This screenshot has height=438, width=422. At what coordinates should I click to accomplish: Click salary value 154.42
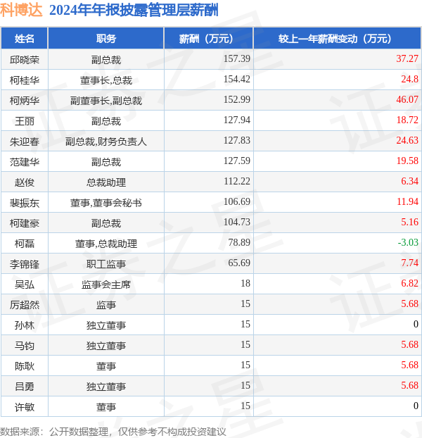237,79
